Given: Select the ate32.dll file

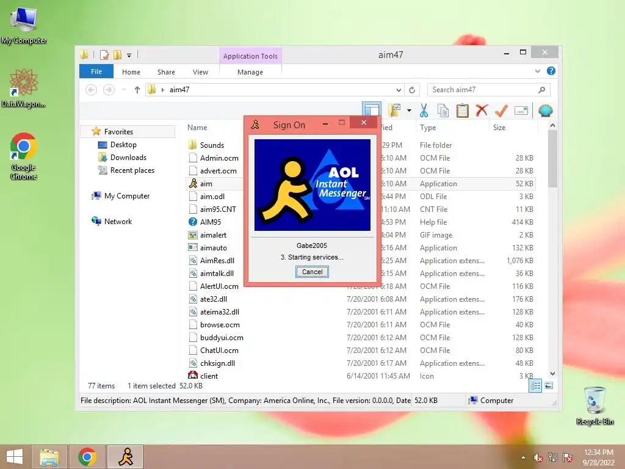Looking at the screenshot, I should 213,299.
